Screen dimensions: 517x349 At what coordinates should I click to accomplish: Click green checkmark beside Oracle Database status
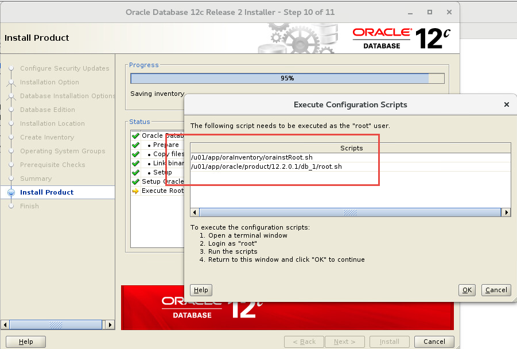pyautogui.click(x=135, y=135)
